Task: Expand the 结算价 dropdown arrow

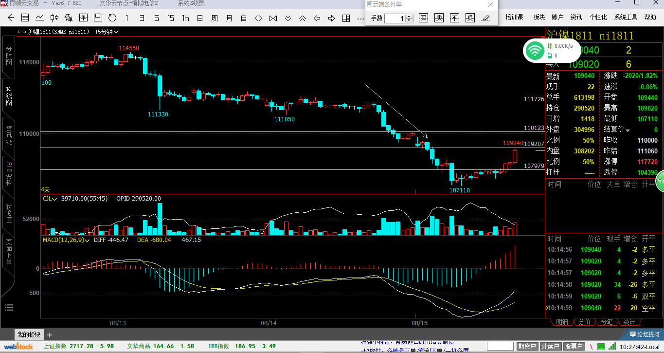Action: point(628,130)
